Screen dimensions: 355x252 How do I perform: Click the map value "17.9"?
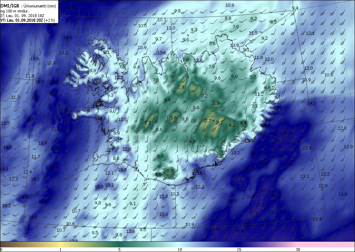pos(253,213)
